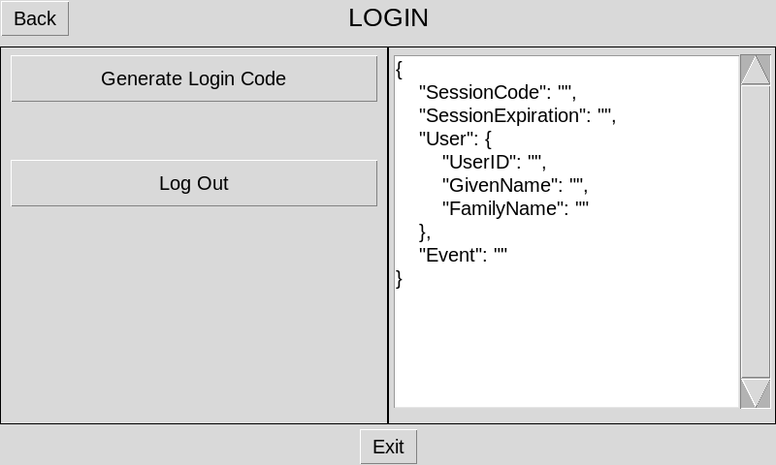Click the FamilyName entry in the JSON
The width and height of the screenshot is (776, 465).
click(x=515, y=209)
